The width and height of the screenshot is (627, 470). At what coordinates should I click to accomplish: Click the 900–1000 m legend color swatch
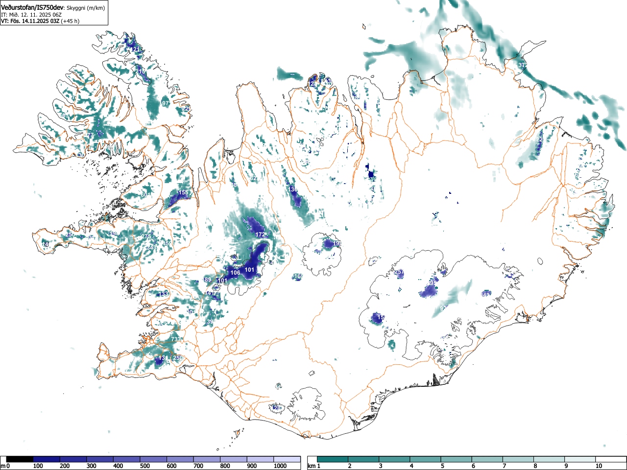tap(260, 459)
